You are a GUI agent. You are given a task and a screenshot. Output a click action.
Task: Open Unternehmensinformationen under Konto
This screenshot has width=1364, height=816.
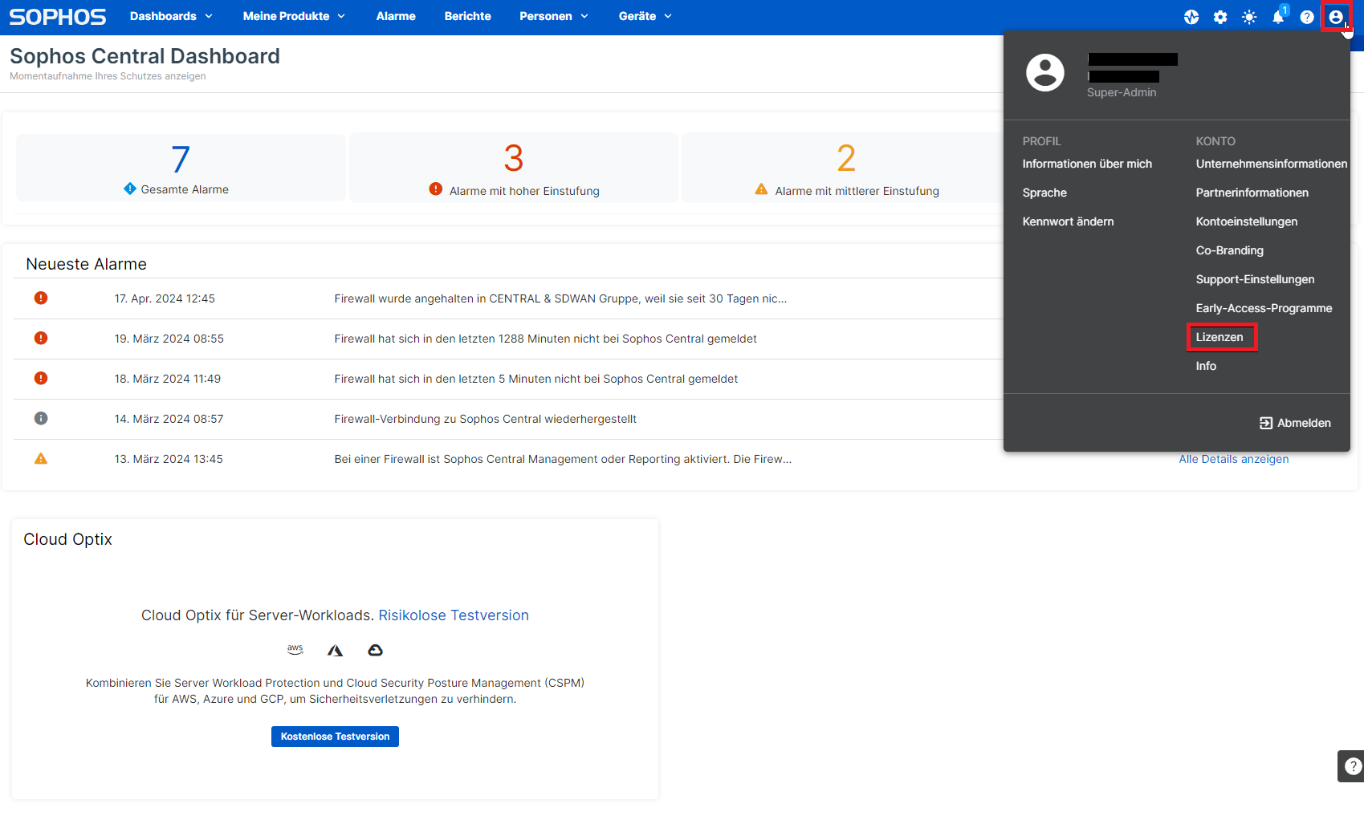pyautogui.click(x=1272, y=164)
